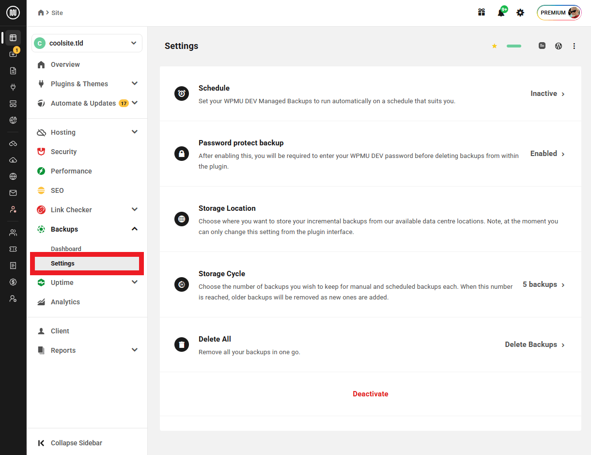This screenshot has width=591, height=455.
Task: Open the plug icon in the dark sidebar
Action: 13,87
